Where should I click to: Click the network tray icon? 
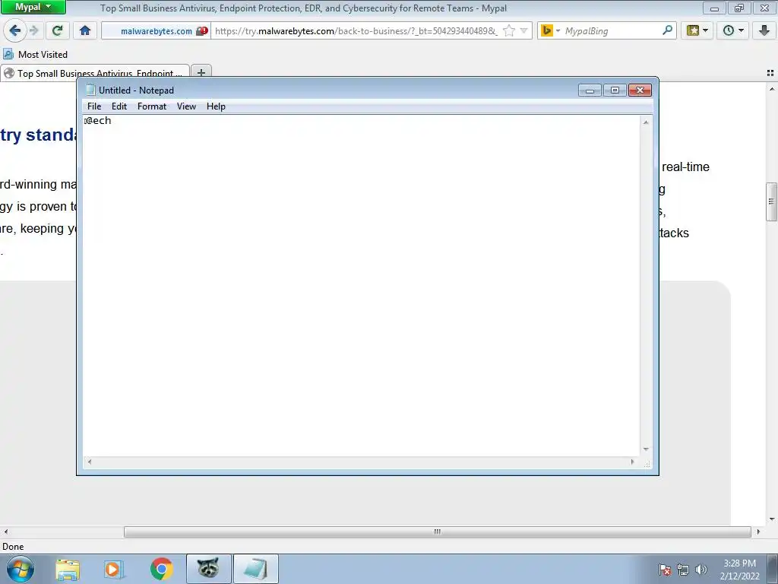683,570
